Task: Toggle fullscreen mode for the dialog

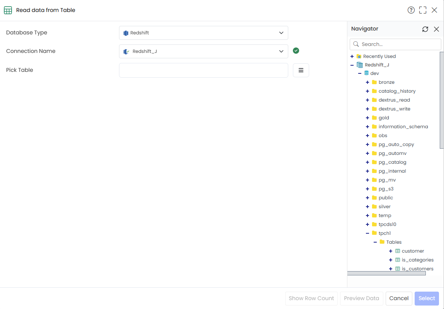Action: [x=422, y=10]
